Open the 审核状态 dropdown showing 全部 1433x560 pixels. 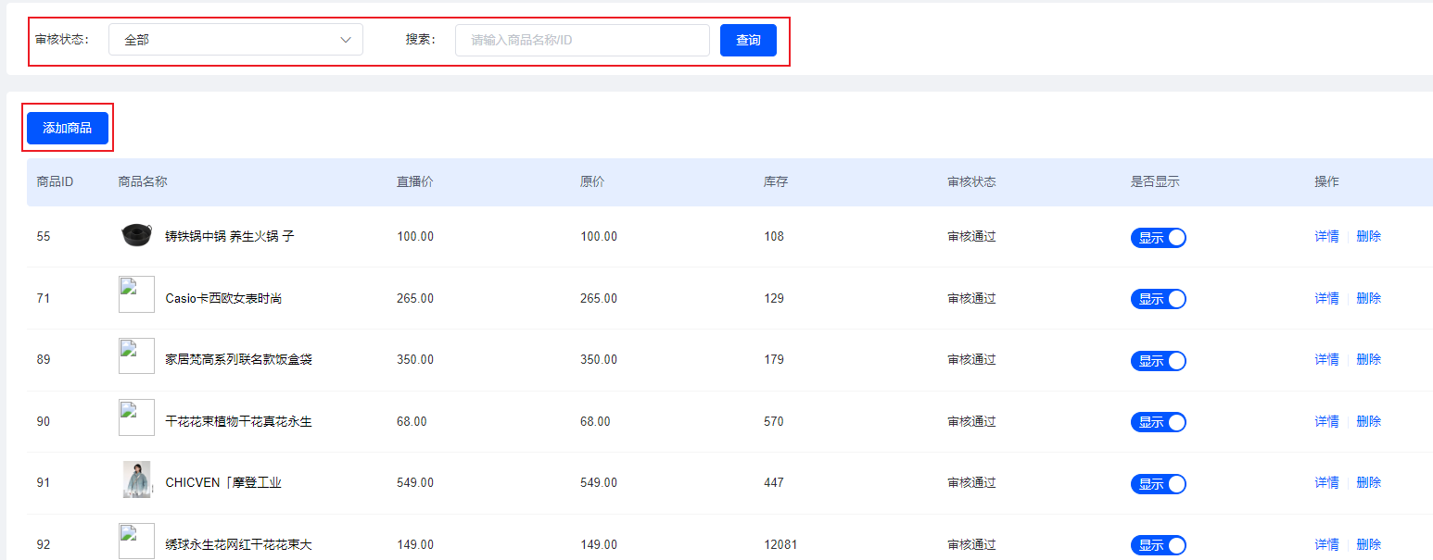pyautogui.click(x=235, y=40)
